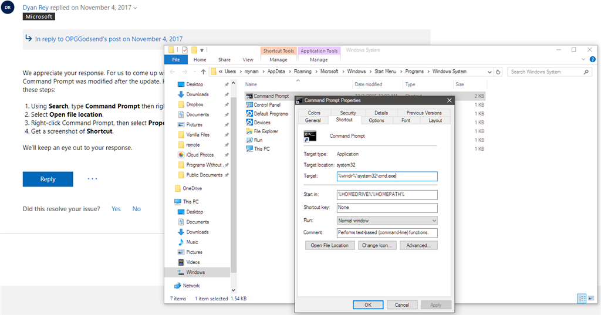Viewport: 601px width, 315px height.
Task: Go forward with the Explorer forward arrow
Action: 185,72
